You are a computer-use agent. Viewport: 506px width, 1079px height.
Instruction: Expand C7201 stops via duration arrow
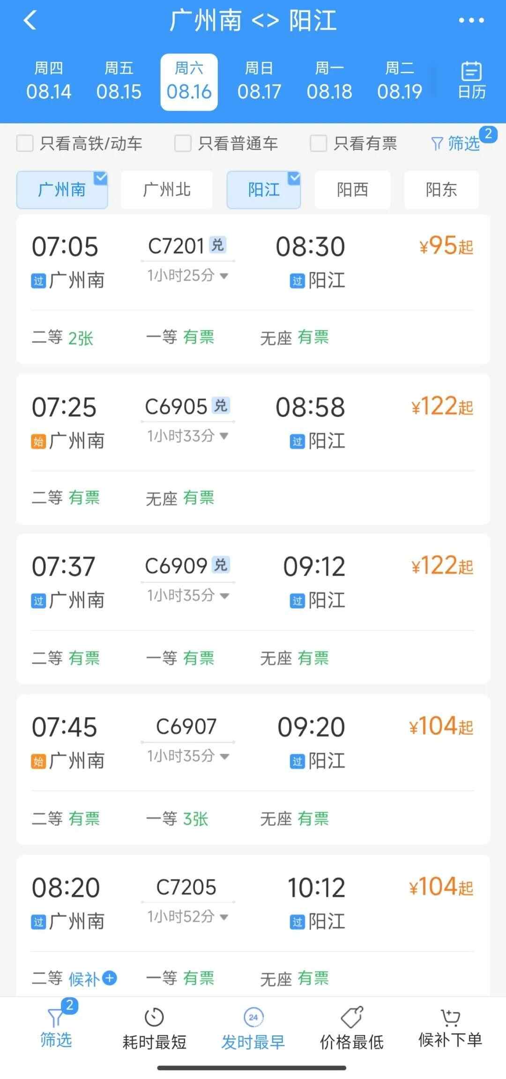[x=224, y=276]
